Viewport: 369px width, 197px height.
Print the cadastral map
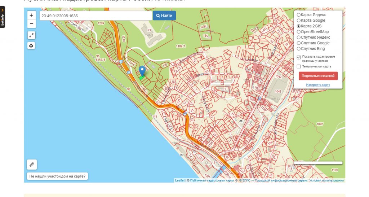click(31, 45)
